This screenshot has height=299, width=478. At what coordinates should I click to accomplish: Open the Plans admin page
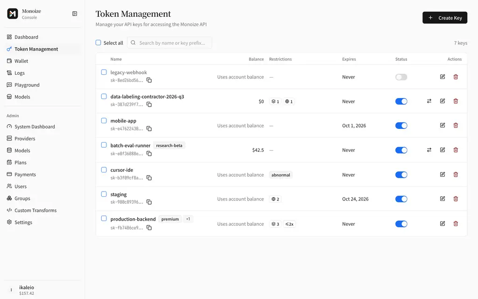[x=42, y=162]
